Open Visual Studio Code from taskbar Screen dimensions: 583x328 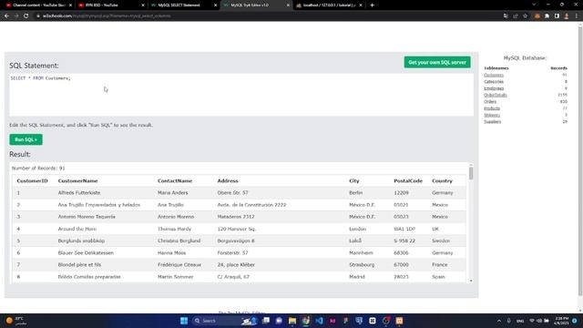[319, 321]
